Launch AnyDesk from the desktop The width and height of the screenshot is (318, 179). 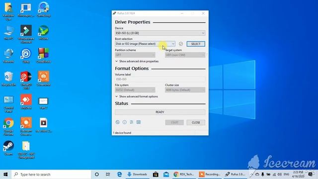click(26, 102)
